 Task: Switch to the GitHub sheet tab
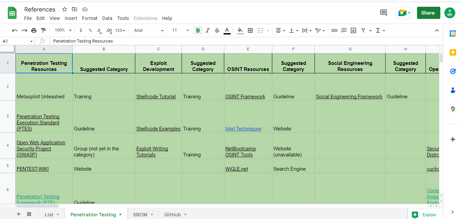tap(176, 215)
